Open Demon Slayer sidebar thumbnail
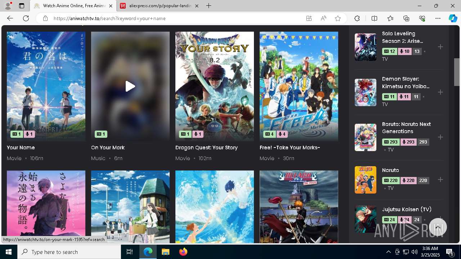Viewport: 461px width, 259px height. 366,92
